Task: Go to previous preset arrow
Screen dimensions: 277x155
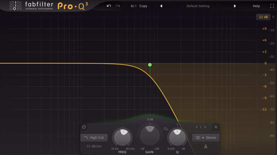Action: pos(161,6)
